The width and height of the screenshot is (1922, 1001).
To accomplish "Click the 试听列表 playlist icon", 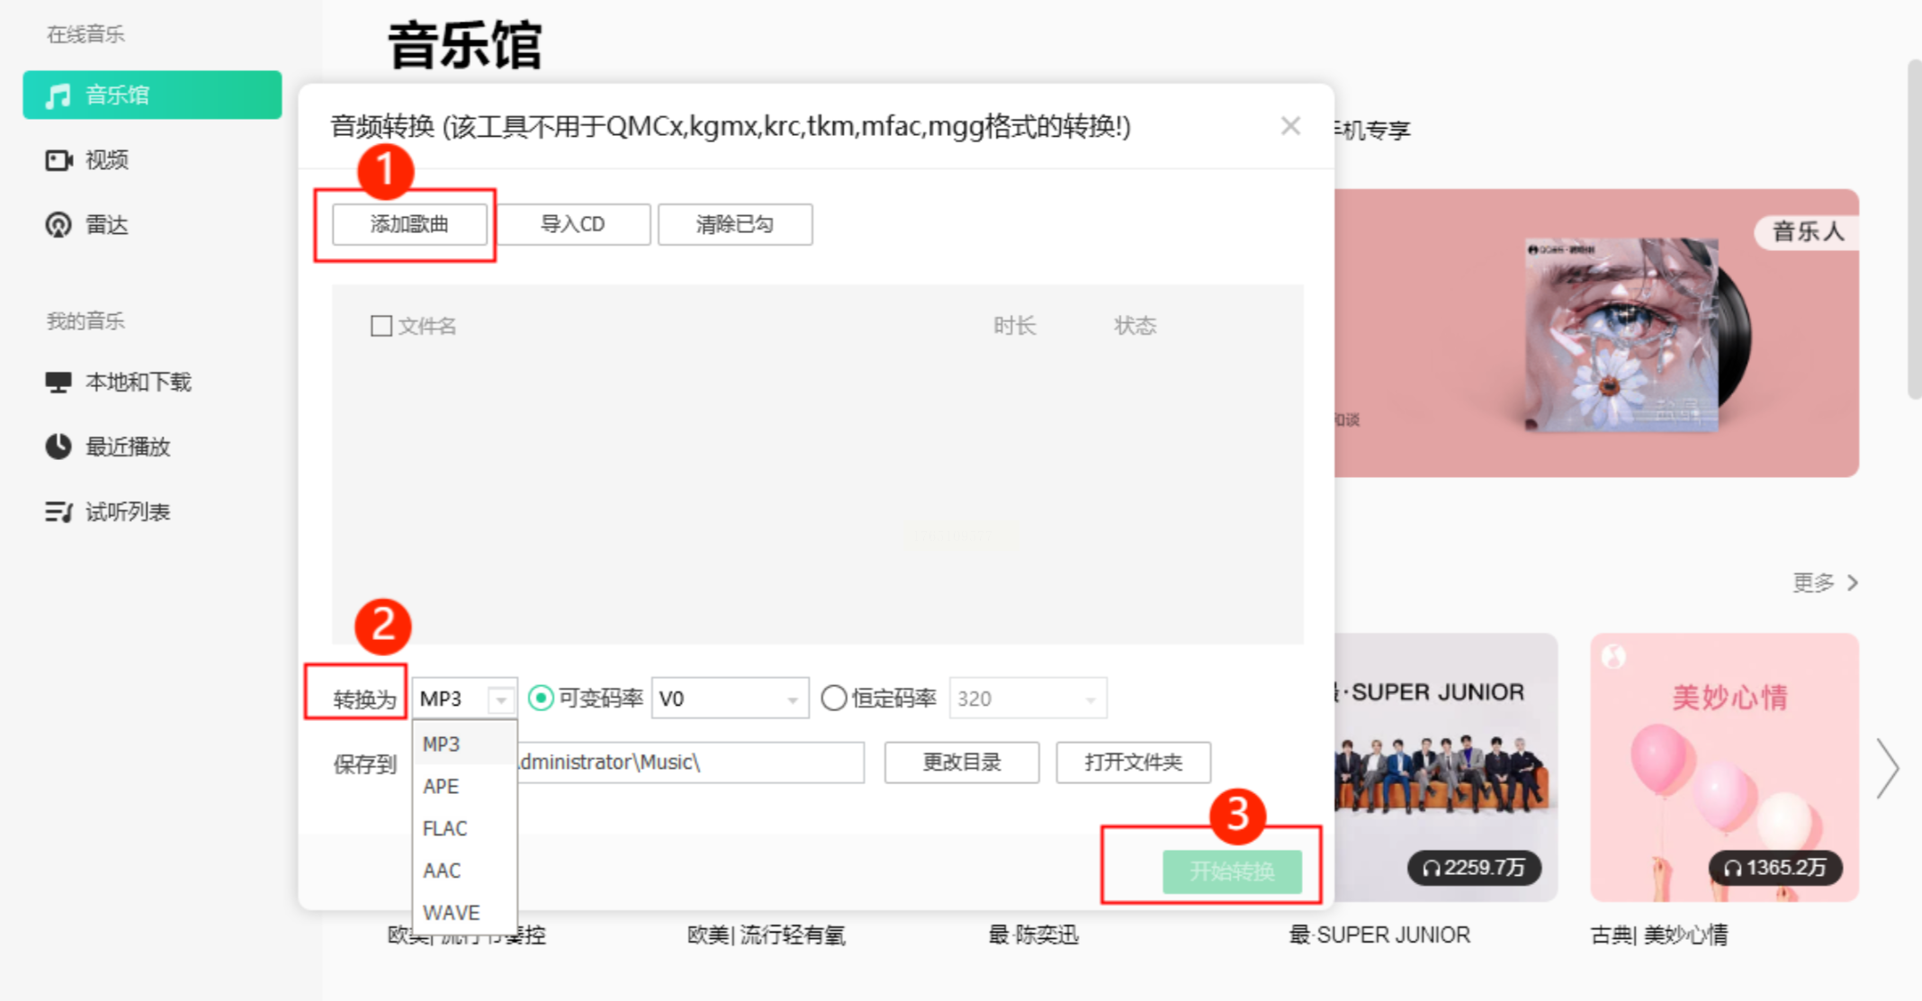I will click(x=58, y=512).
